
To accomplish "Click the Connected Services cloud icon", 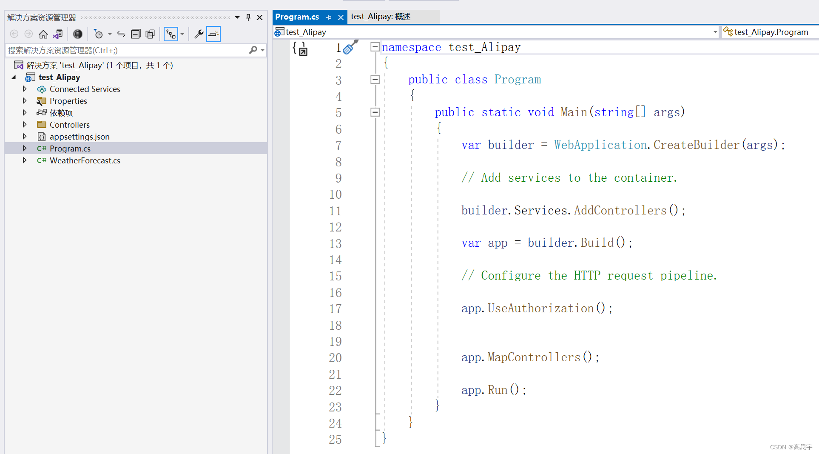I will click(42, 89).
